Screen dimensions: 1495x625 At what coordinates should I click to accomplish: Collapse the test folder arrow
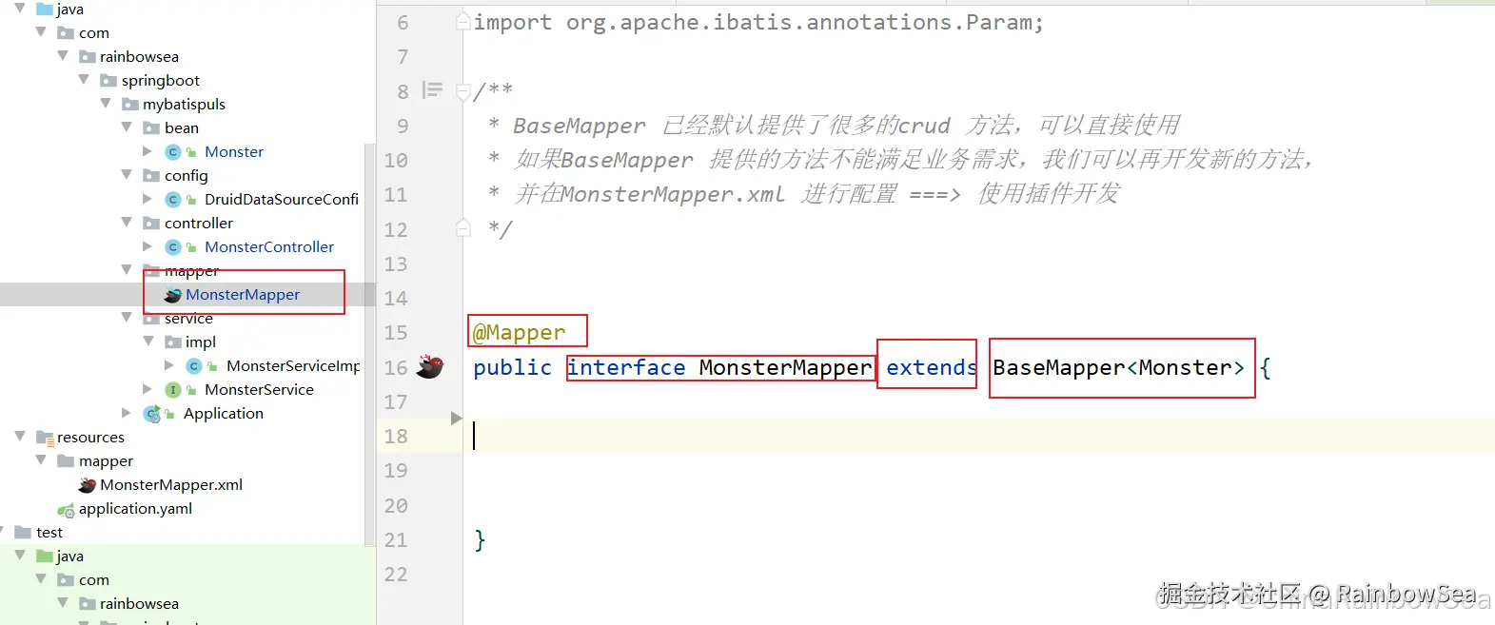coord(3,532)
